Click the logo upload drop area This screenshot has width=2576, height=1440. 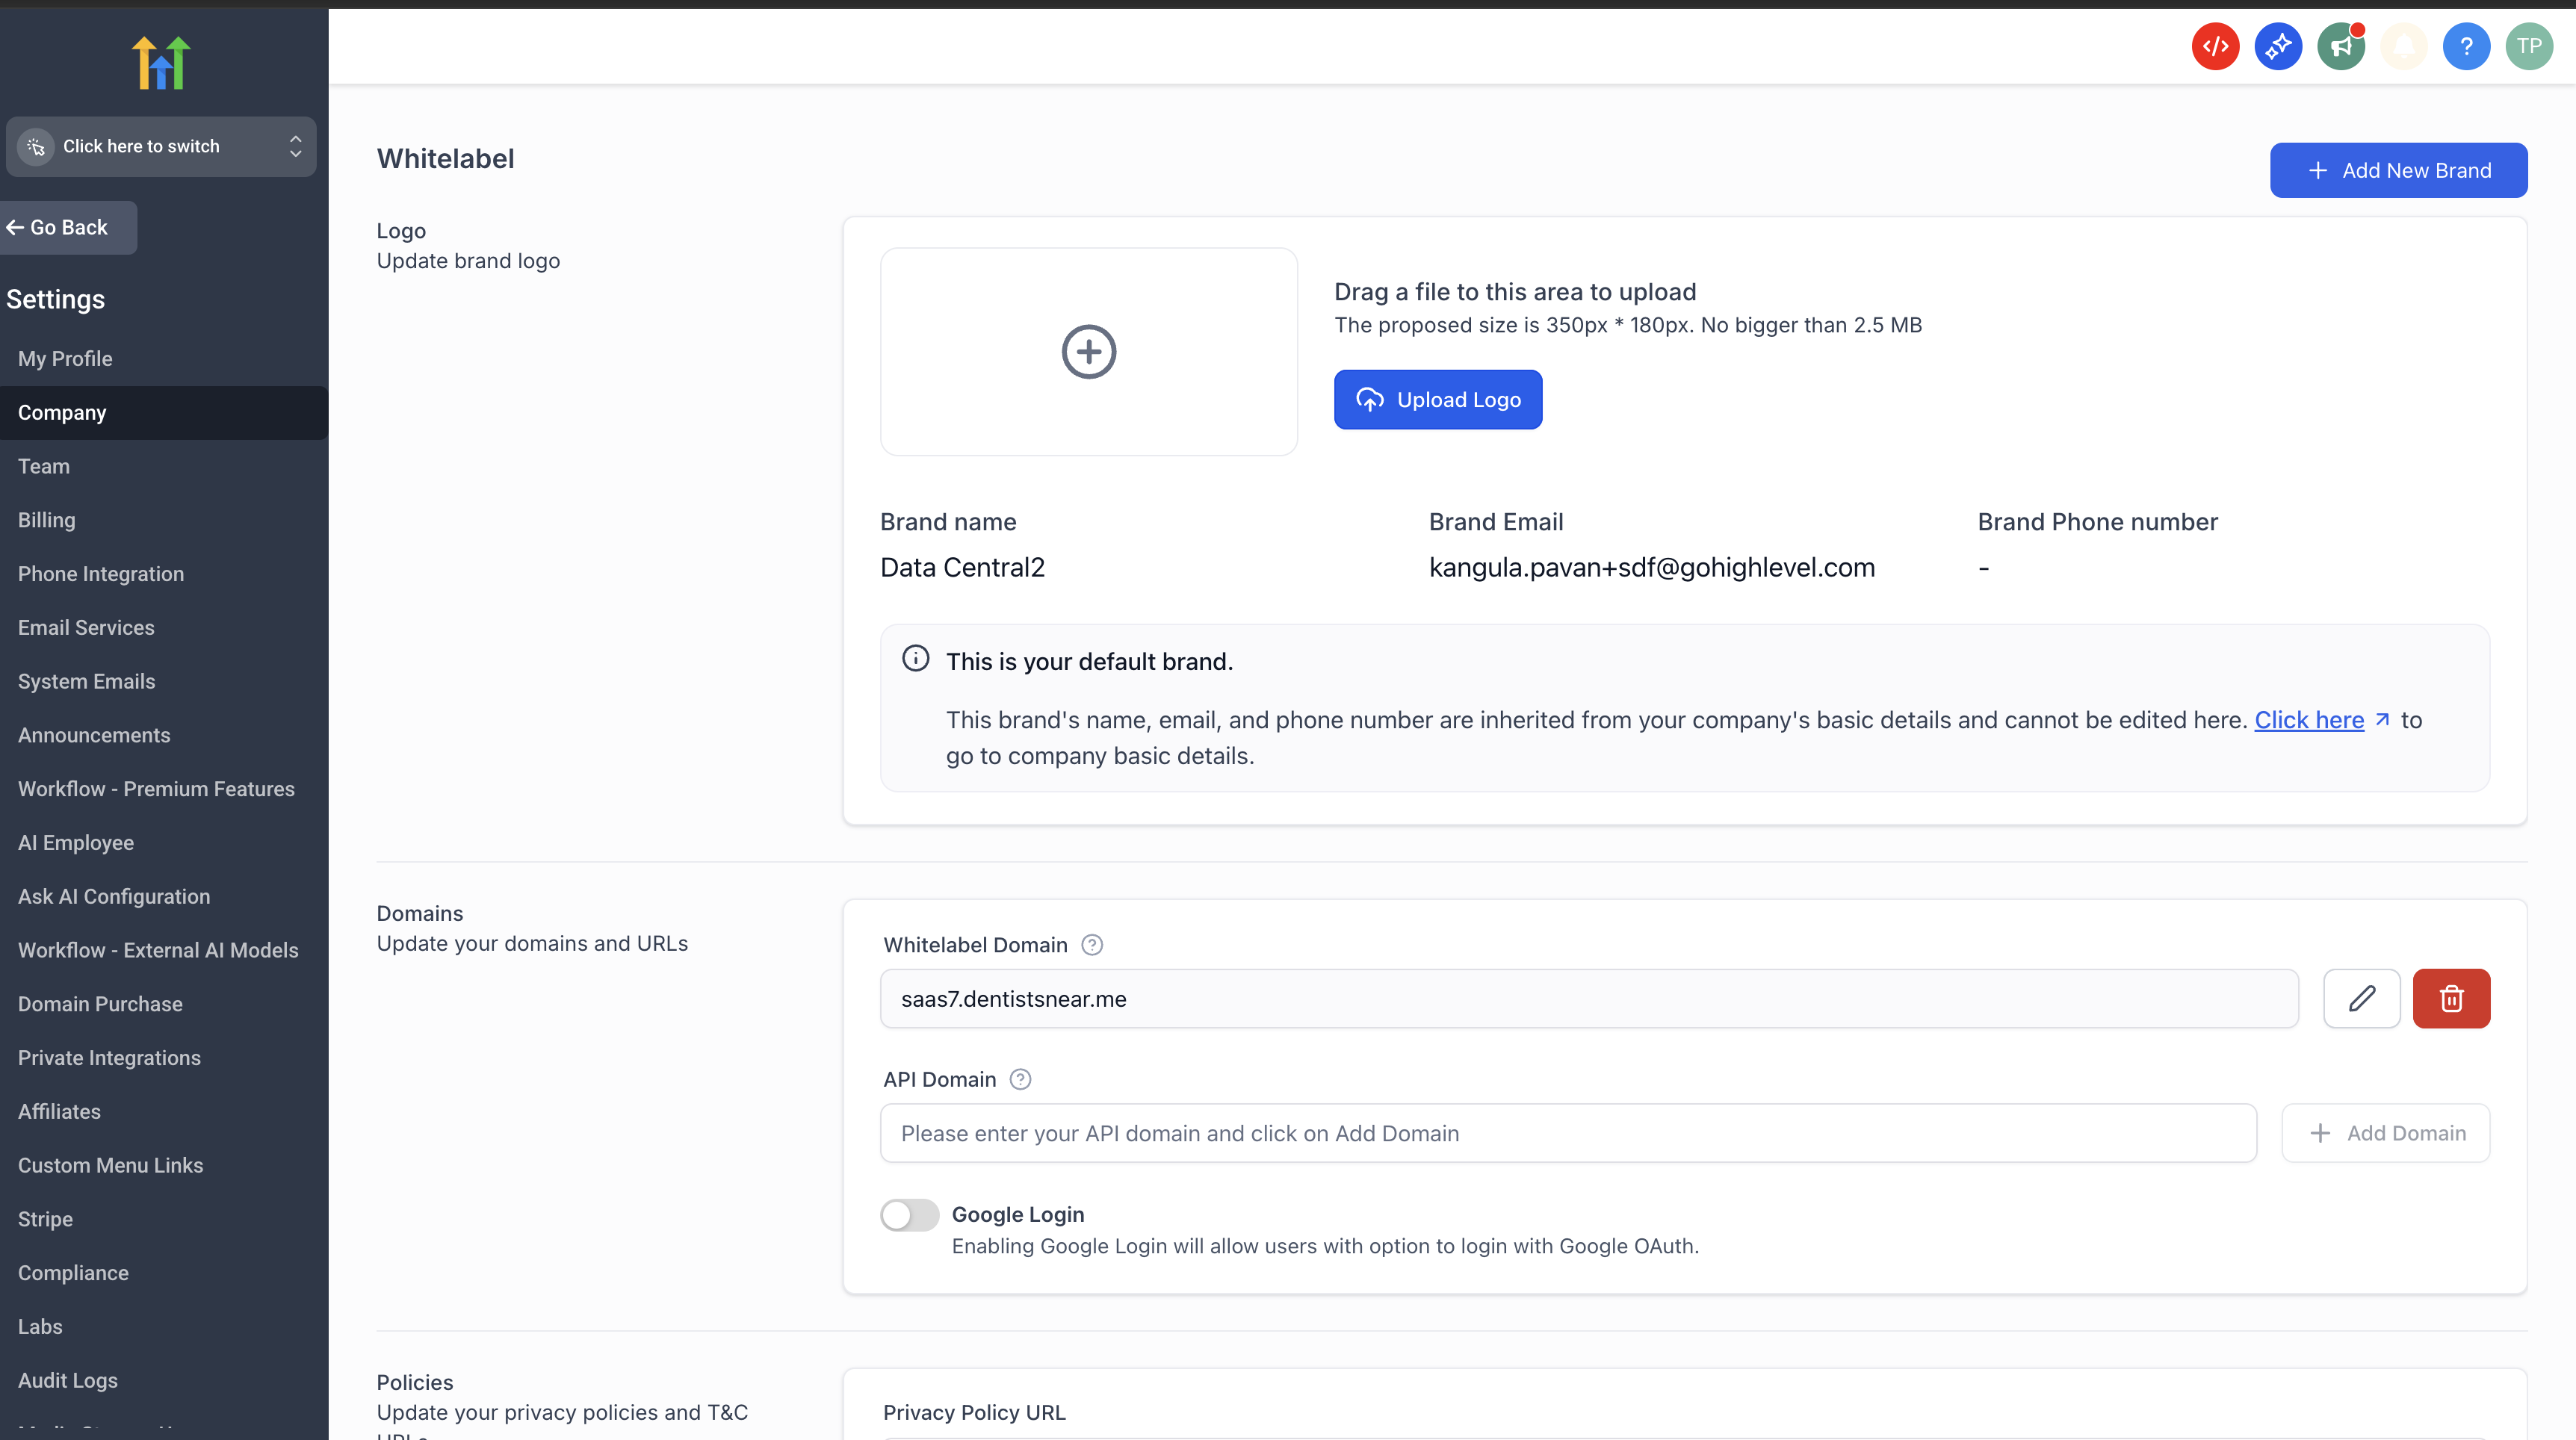pyautogui.click(x=1088, y=352)
